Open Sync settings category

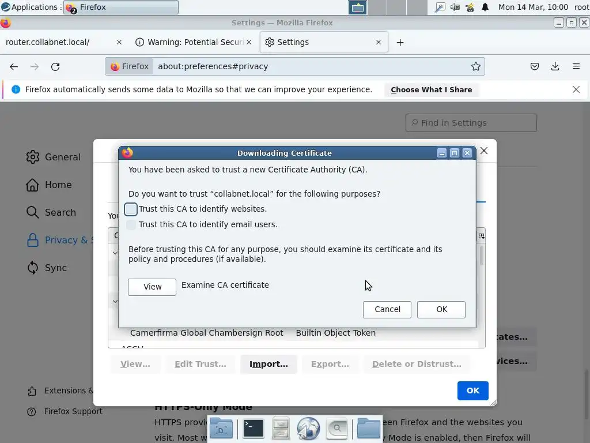coord(47,268)
